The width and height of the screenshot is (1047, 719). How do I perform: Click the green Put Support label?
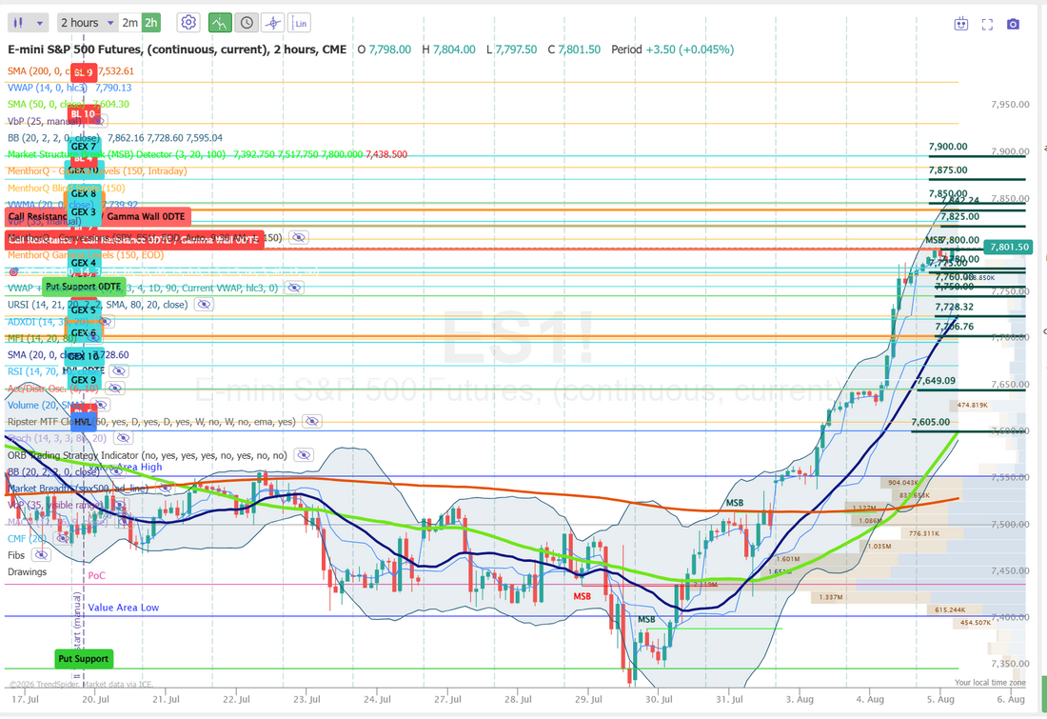(x=83, y=659)
